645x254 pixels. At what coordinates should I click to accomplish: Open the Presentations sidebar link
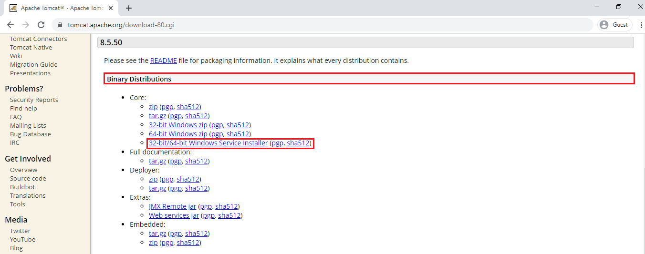pyautogui.click(x=30, y=73)
